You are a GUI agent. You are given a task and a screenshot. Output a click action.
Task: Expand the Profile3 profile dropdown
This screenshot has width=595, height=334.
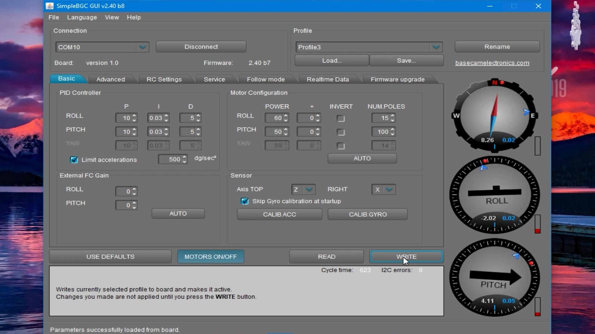tap(436, 47)
